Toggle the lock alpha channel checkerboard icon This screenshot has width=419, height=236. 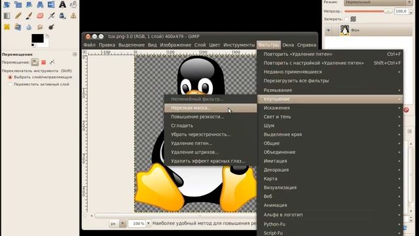point(354,19)
